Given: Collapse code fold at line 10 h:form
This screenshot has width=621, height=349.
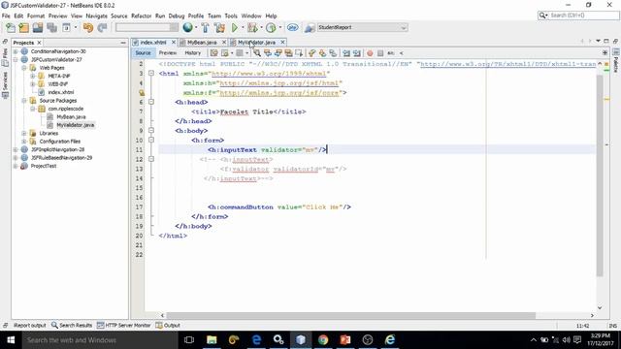Looking at the screenshot, I should tap(151, 140).
